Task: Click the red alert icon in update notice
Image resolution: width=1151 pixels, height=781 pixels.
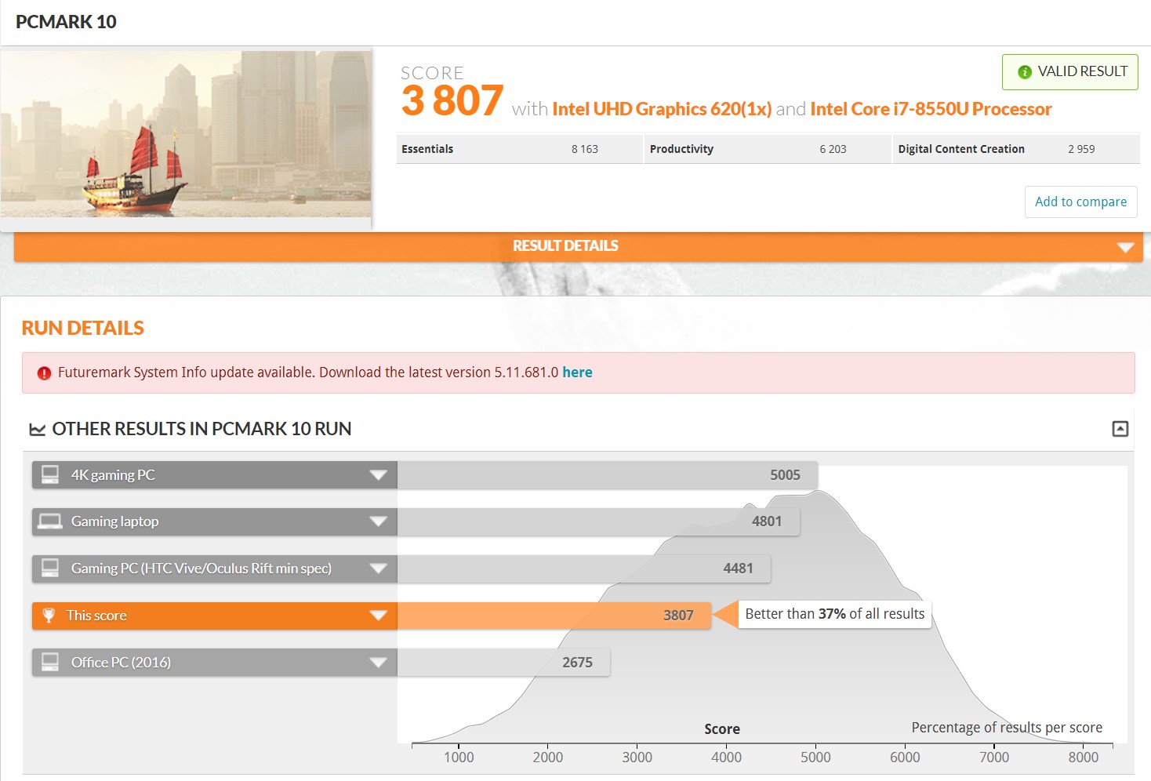Action: [45, 373]
